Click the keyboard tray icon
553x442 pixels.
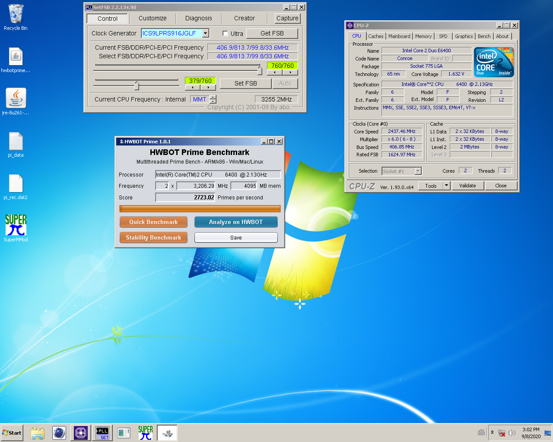coord(481,433)
